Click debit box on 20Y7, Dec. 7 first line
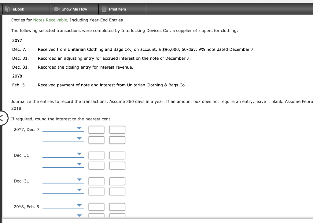The width and height of the screenshot is (313, 223). point(96,130)
